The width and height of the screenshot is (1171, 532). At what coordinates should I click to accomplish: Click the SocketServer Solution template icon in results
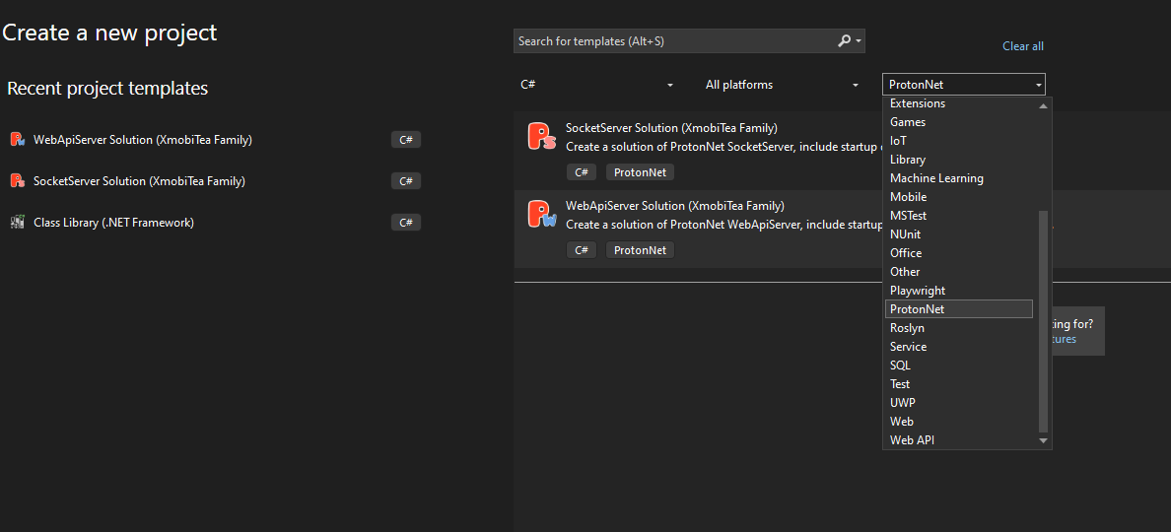point(541,136)
